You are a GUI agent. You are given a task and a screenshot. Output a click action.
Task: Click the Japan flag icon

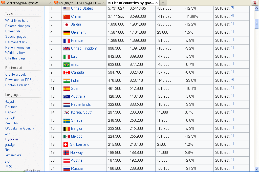(67, 25)
